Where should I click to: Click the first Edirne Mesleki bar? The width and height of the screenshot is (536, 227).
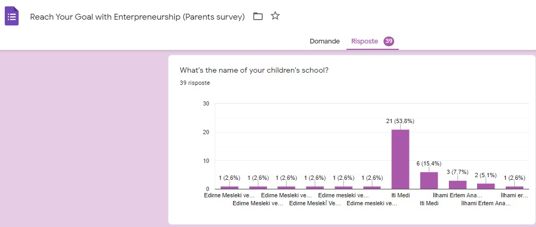click(x=229, y=187)
